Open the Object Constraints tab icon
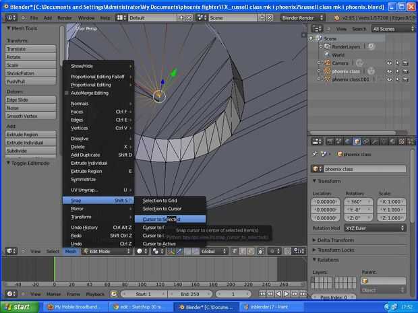The image size is (418, 313). point(365,141)
